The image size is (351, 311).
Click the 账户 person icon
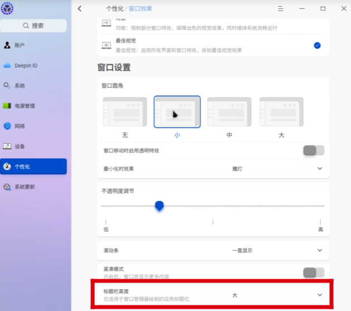point(7,45)
